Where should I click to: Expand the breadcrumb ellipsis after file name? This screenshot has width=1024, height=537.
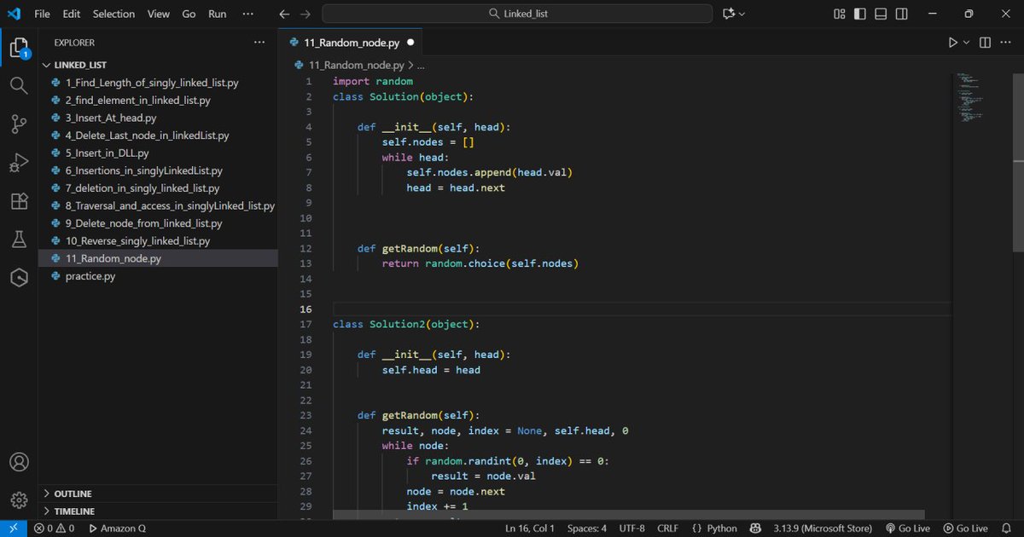(421, 65)
